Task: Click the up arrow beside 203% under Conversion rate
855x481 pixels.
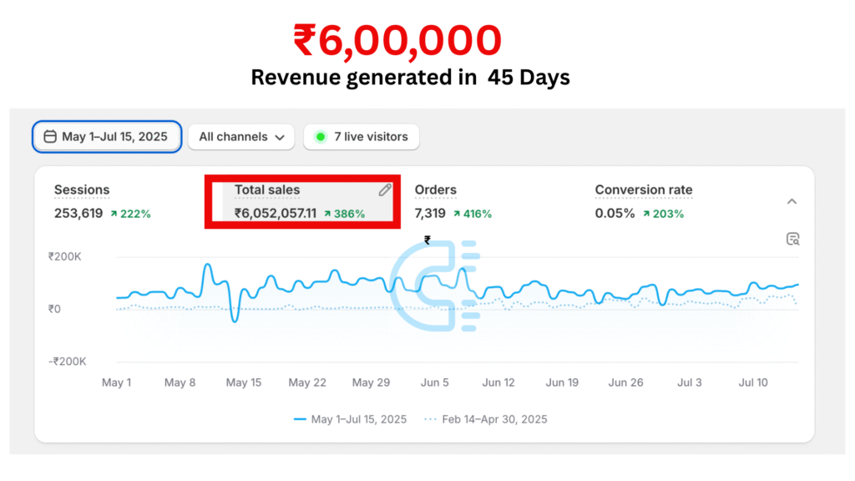Action: click(646, 214)
